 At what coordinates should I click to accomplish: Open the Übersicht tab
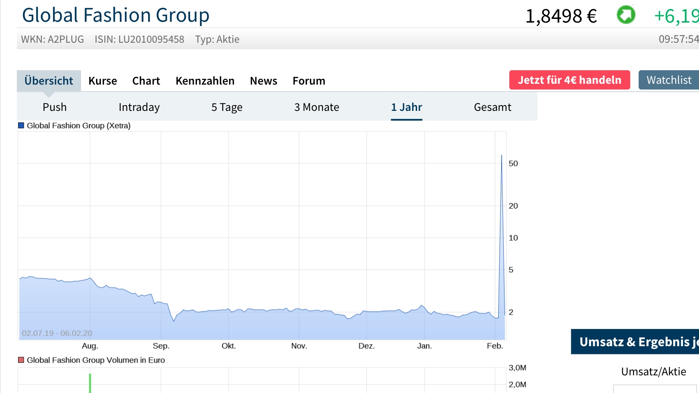49,81
